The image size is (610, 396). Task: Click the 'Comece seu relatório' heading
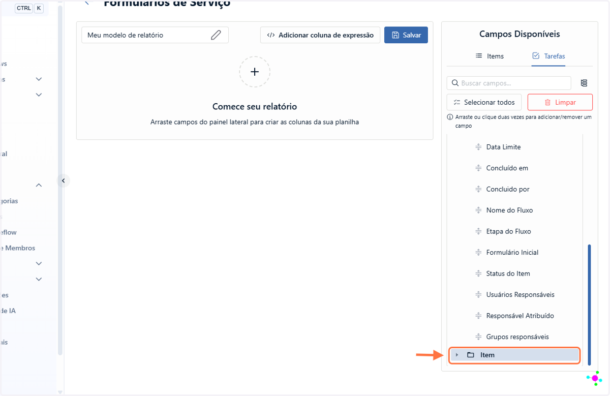(x=255, y=107)
